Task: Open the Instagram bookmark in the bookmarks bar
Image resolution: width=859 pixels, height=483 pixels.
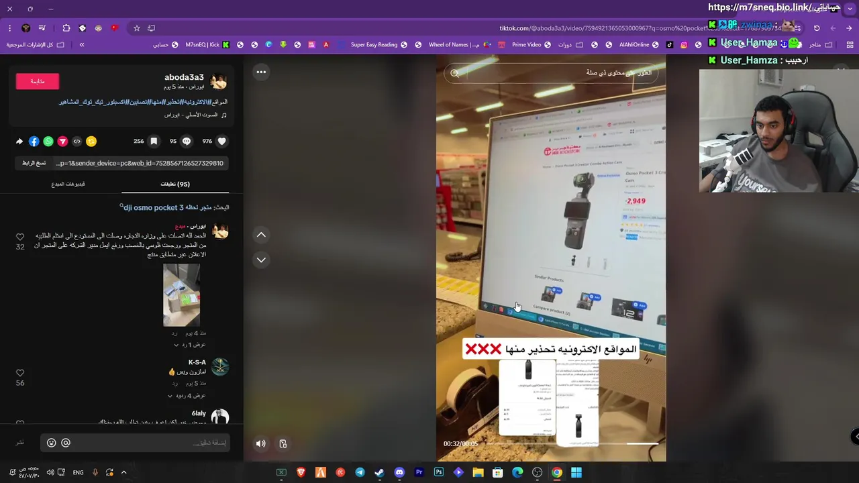Action: point(684,45)
